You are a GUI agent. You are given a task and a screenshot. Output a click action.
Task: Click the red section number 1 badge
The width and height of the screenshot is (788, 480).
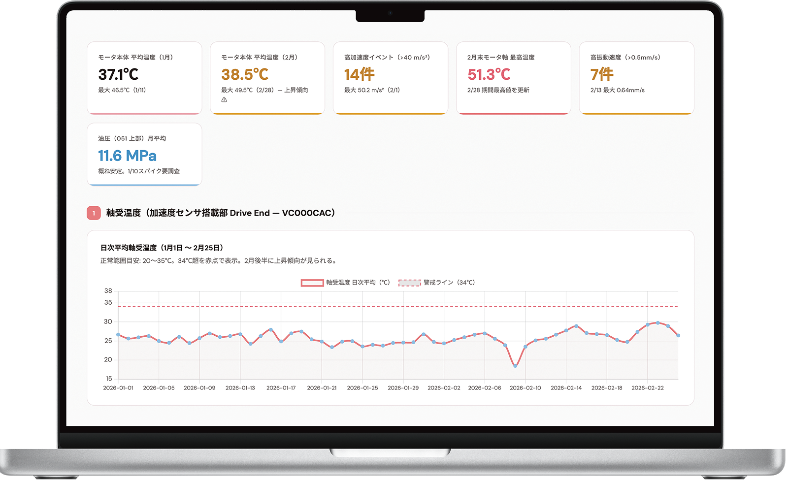pos(94,213)
